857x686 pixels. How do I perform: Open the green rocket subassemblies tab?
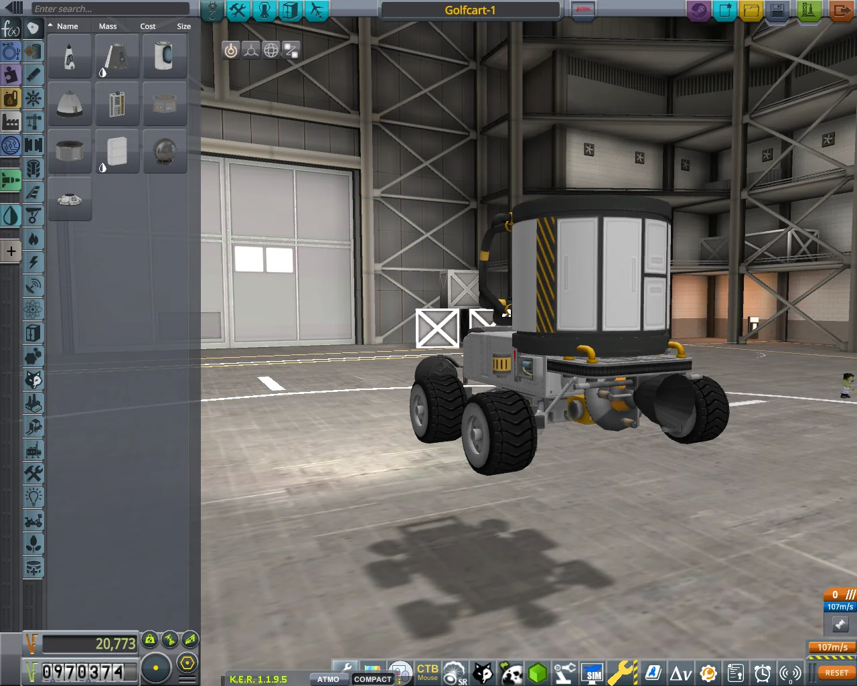click(11, 180)
